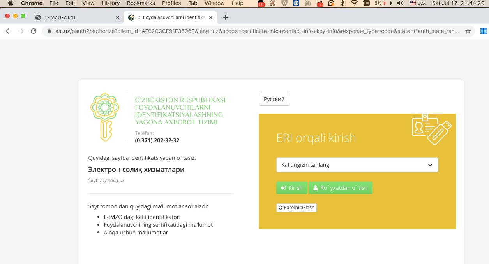Click the memory chip menu bar icon
The height and width of the screenshot is (264, 489).
pos(366,3)
